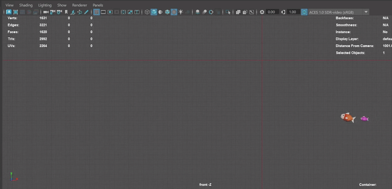392x189 pixels.
Task: Open the View menu
Action: point(9,5)
